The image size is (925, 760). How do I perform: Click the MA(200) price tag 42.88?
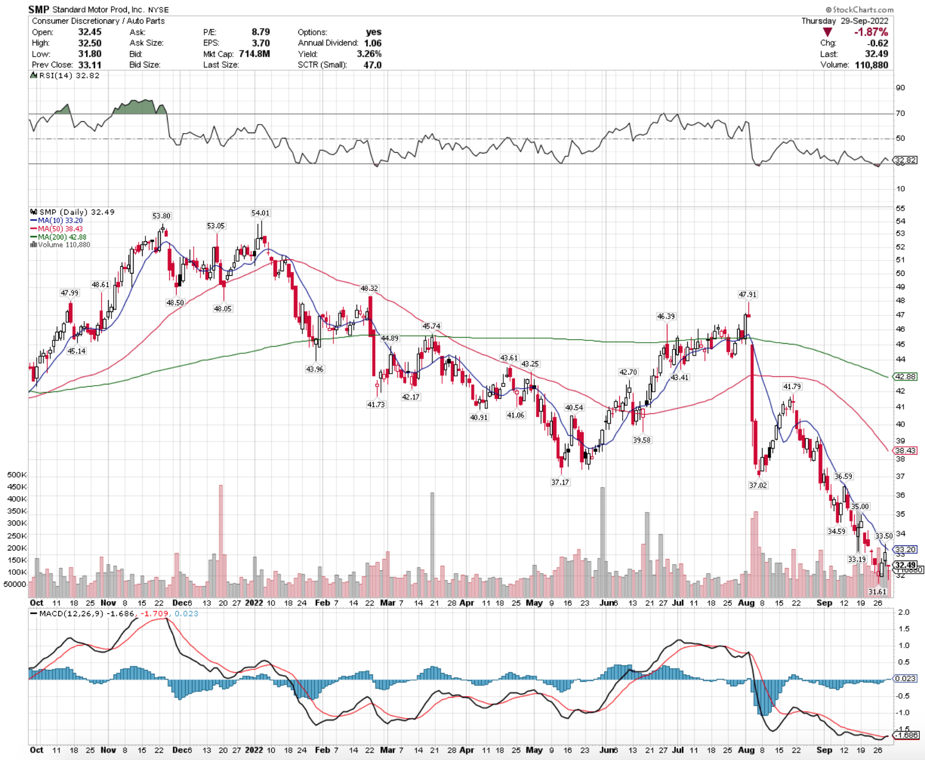[x=905, y=377]
